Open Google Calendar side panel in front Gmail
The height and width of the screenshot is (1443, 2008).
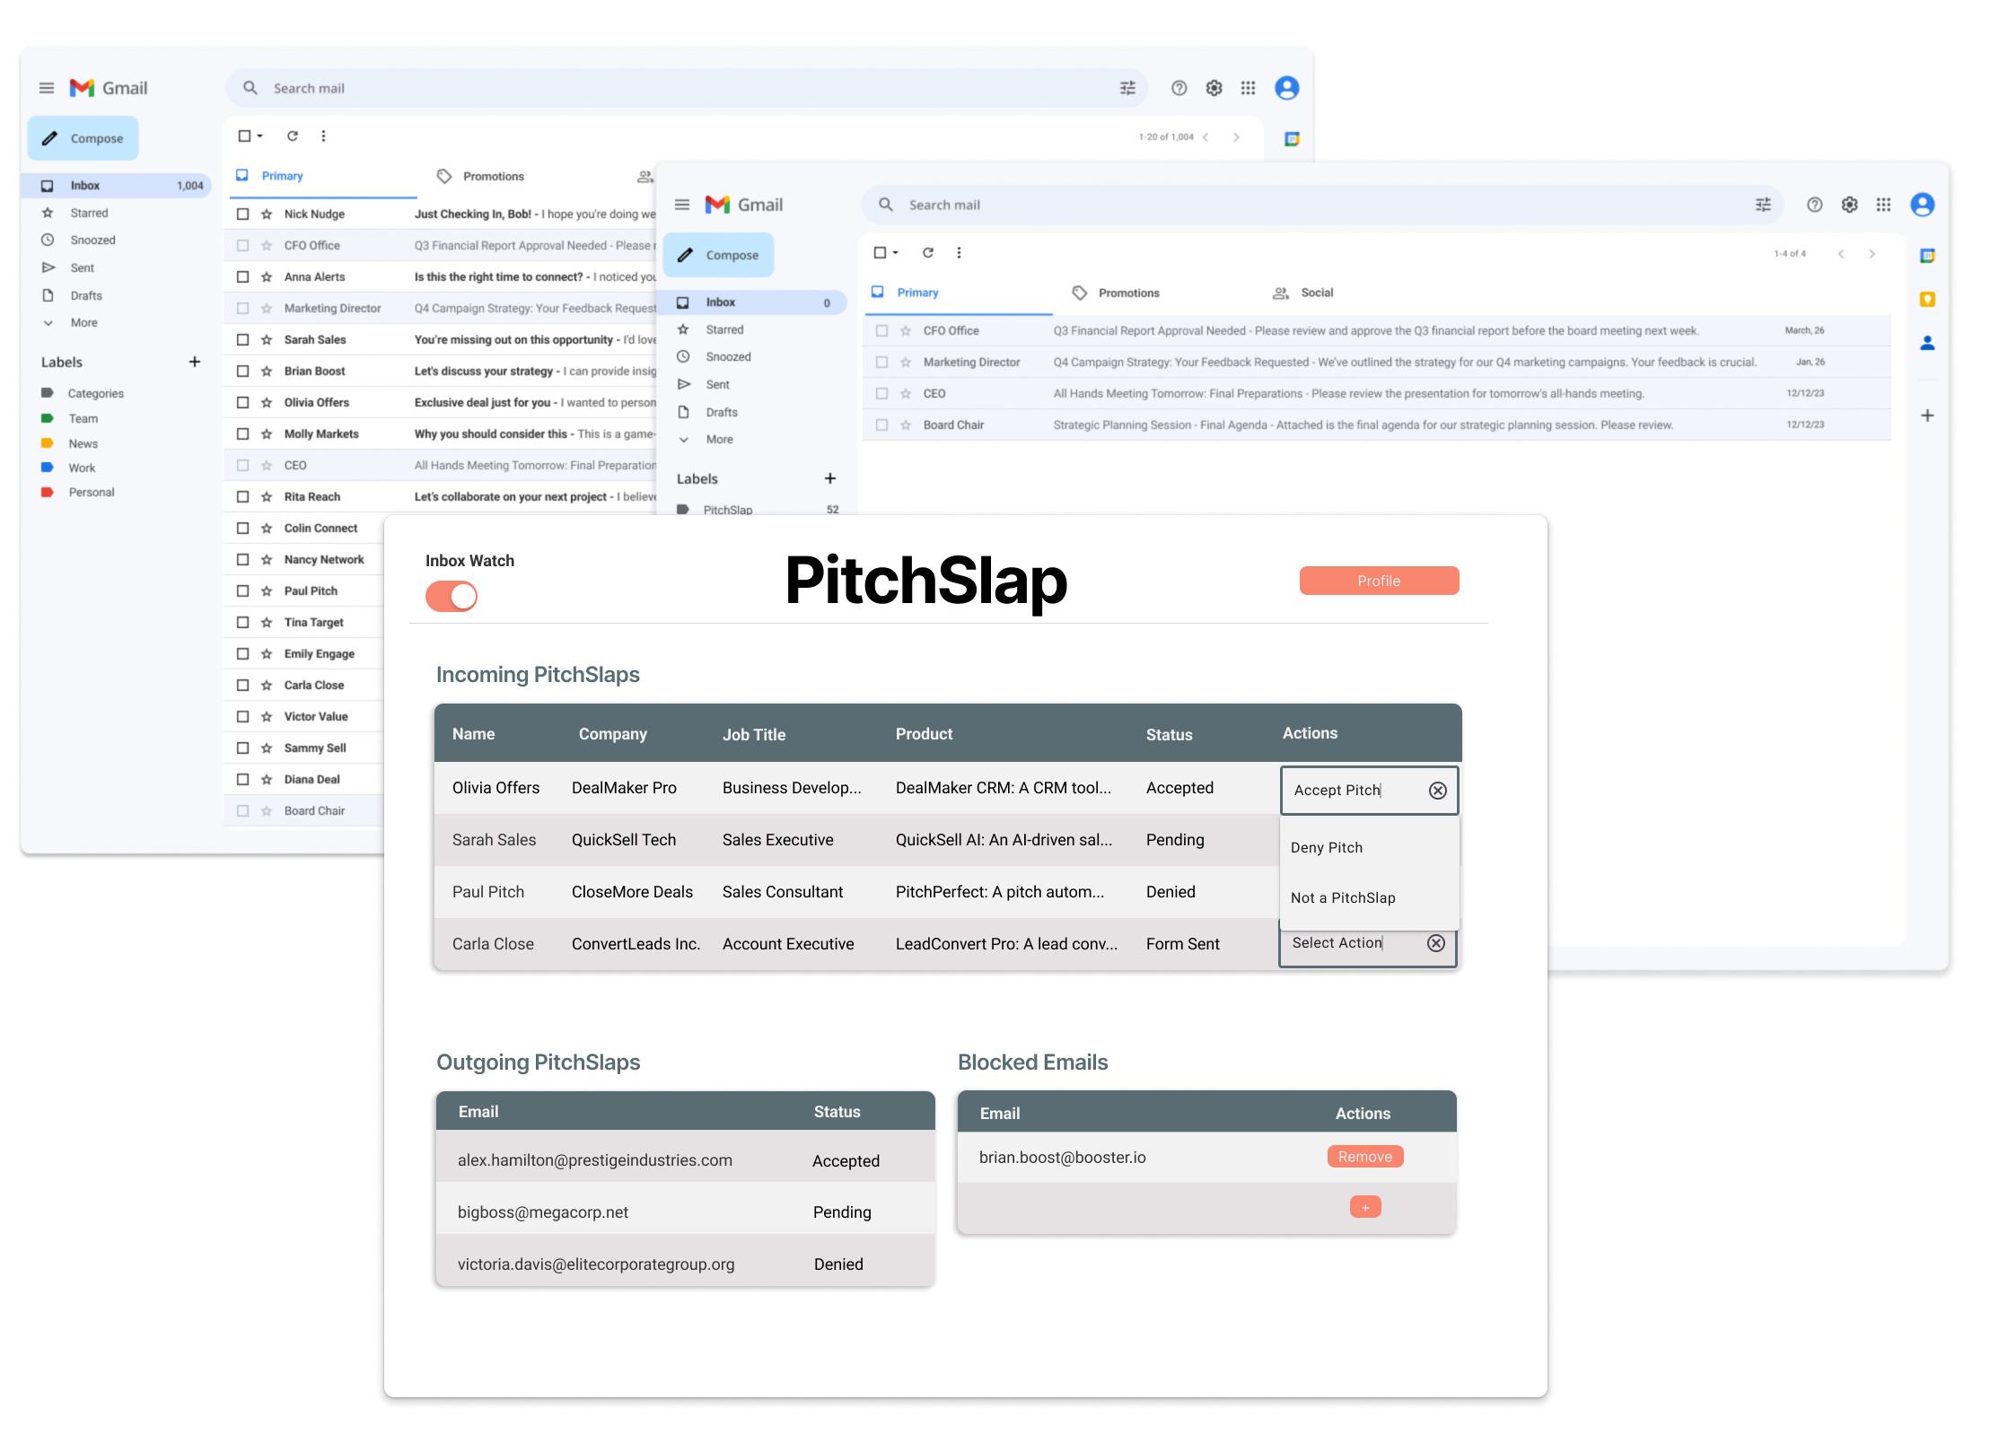(x=1926, y=256)
